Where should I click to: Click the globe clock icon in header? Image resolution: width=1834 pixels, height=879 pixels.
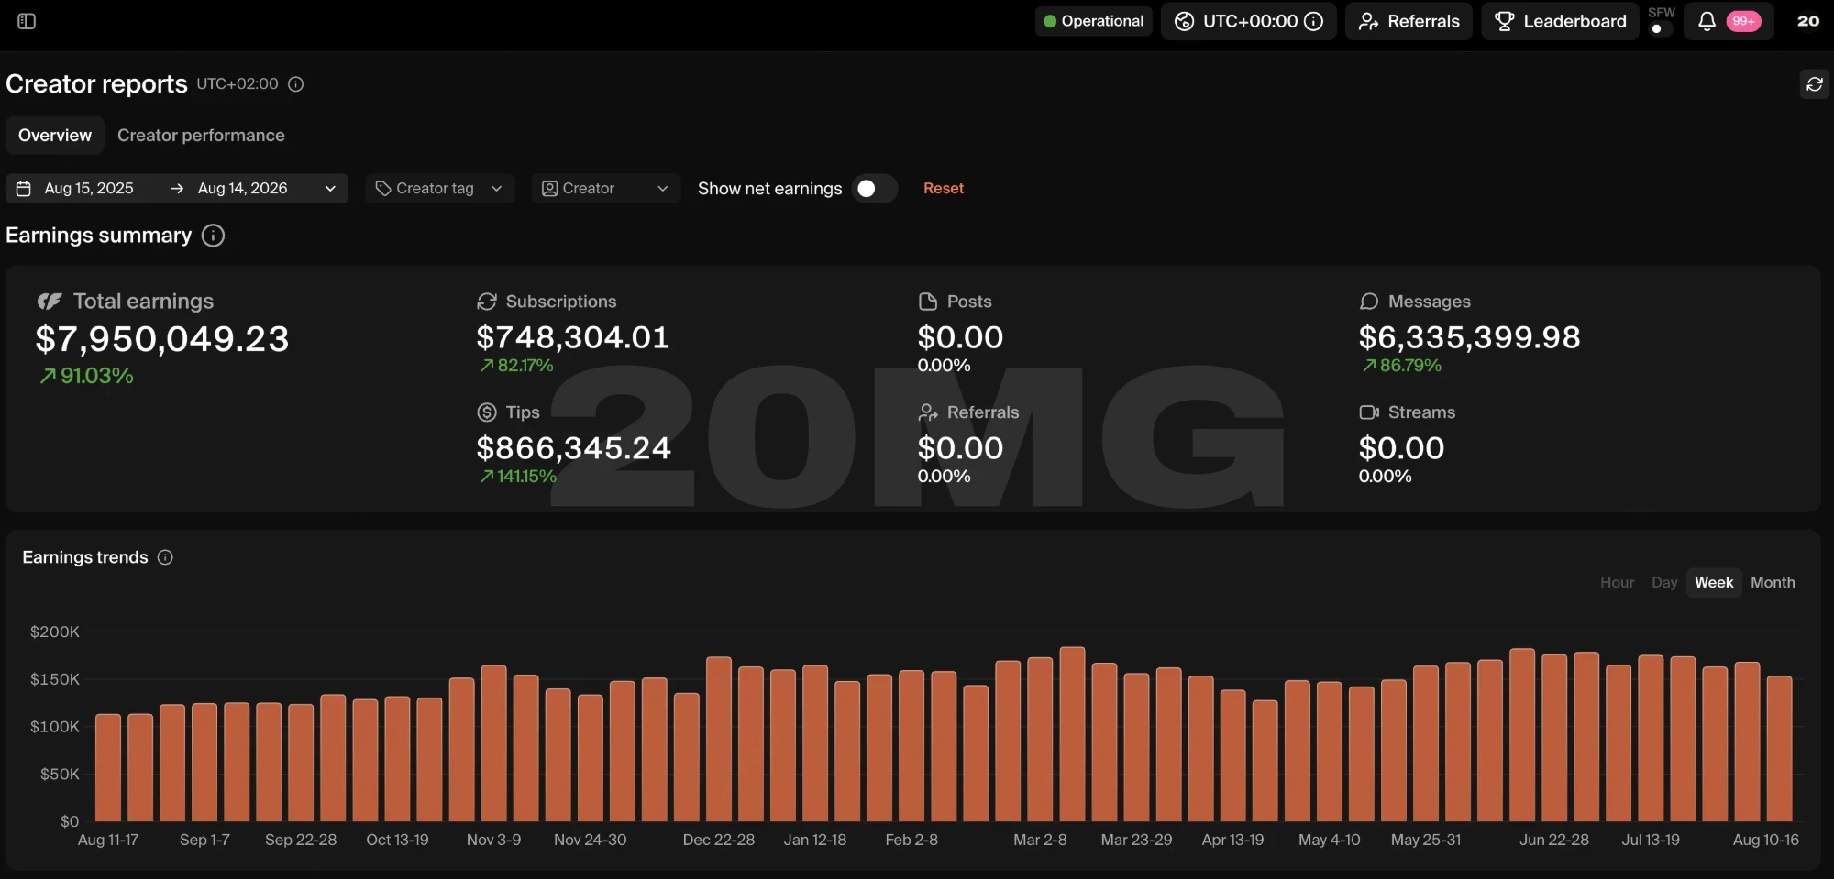tap(1184, 21)
